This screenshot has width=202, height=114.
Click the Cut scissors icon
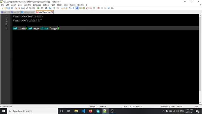(27, 8)
